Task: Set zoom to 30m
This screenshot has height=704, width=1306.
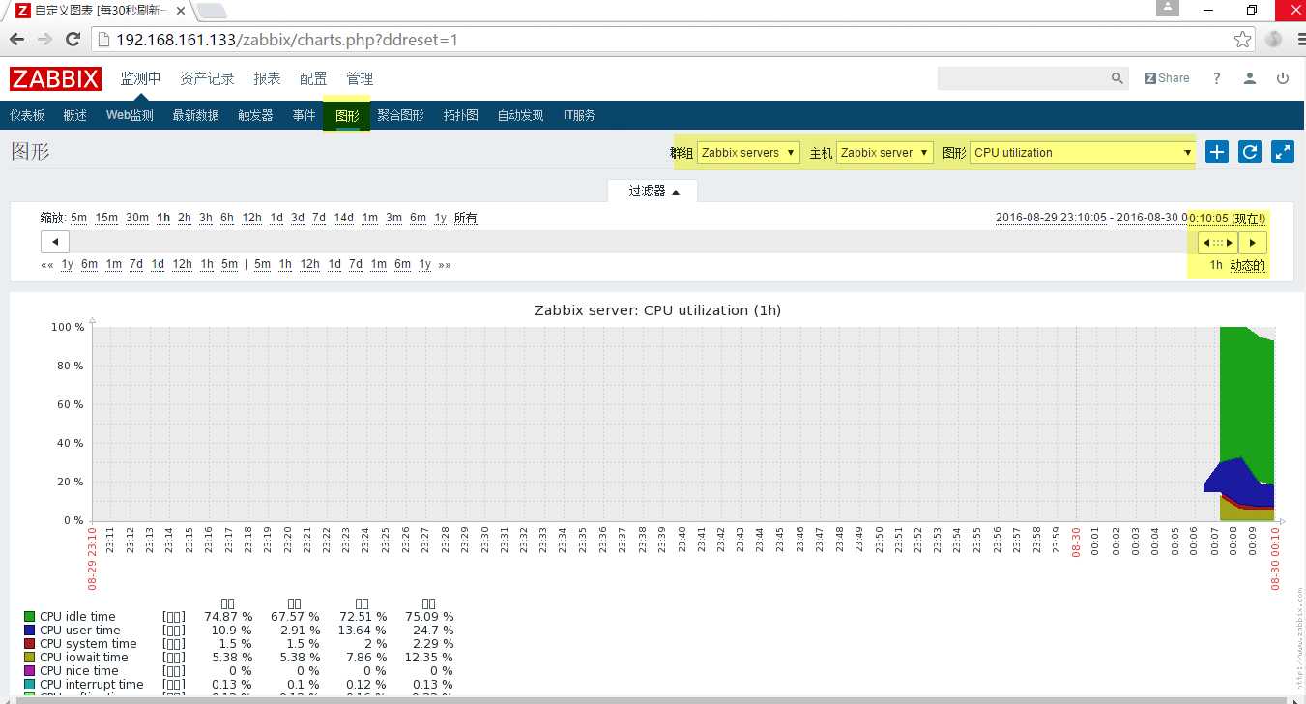Action: [x=137, y=218]
